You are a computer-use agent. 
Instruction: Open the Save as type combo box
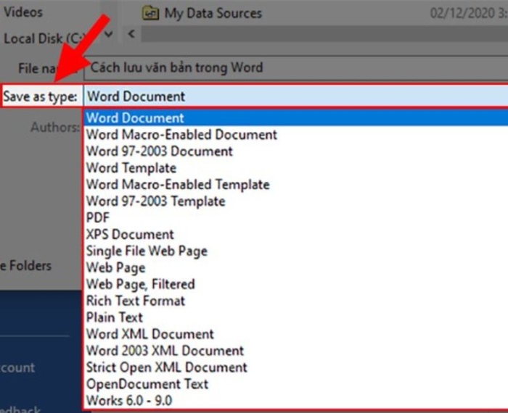point(296,96)
